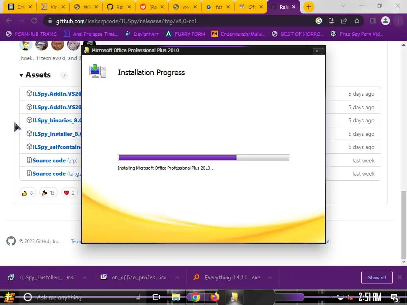Show hidden system tray icons chevron
The height and width of the screenshot is (305, 407).
tap(330, 297)
